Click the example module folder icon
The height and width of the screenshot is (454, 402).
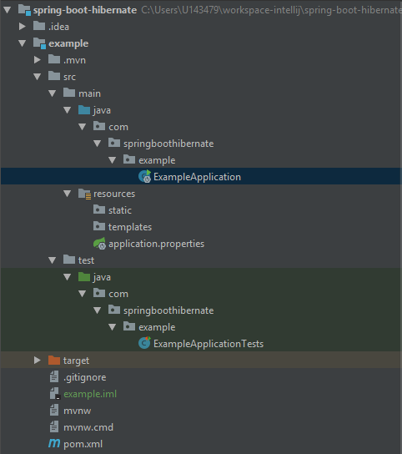pos(39,43)
